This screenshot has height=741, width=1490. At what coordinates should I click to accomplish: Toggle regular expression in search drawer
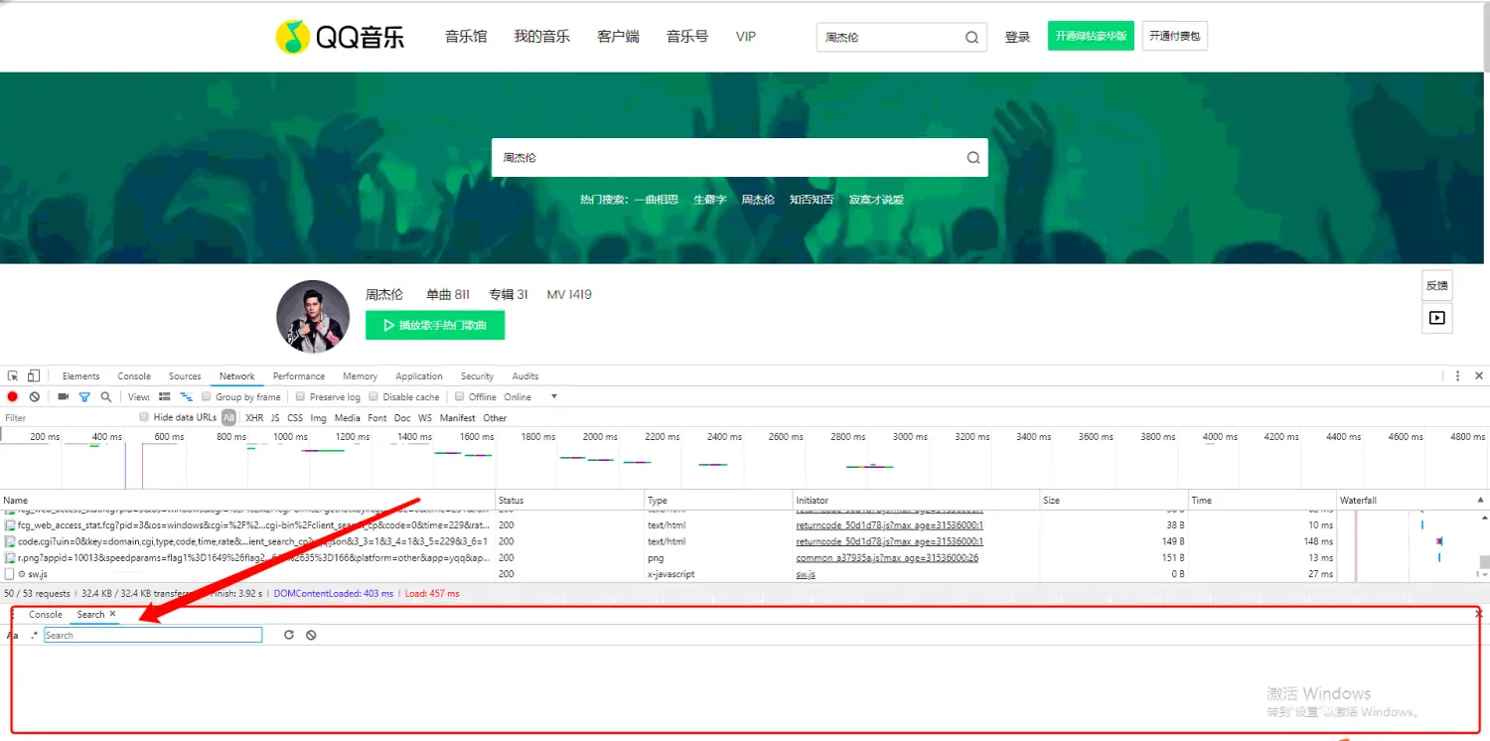tap(34, 636)
